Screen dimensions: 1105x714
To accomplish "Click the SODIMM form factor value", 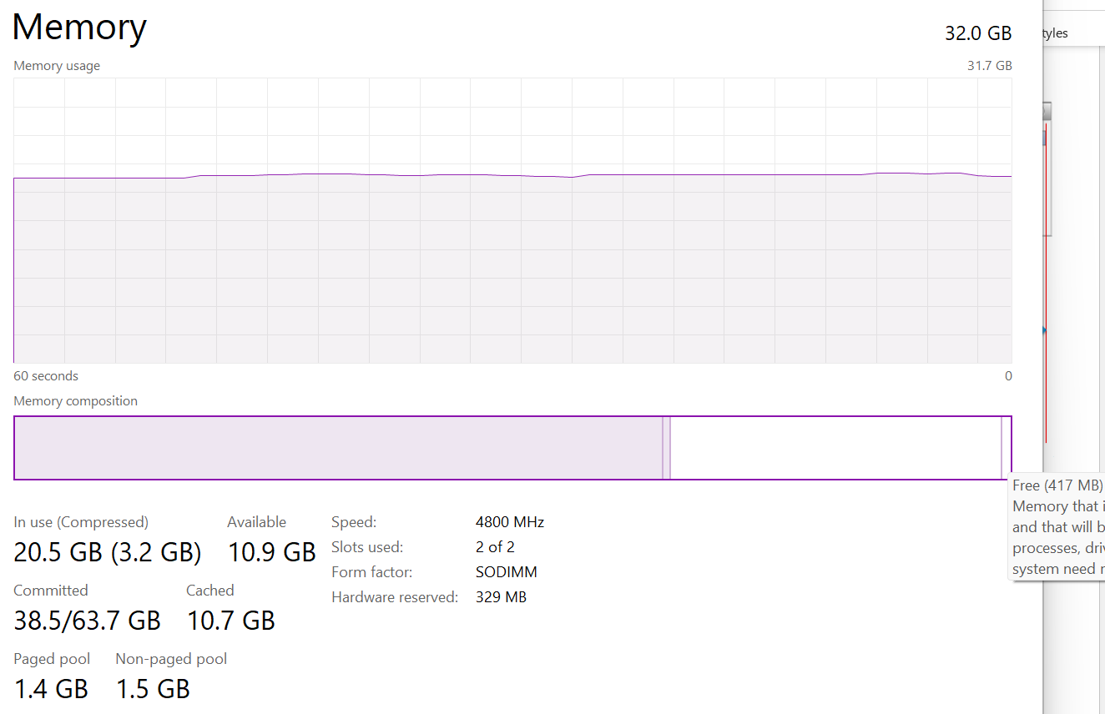I will tap(507, 572).
